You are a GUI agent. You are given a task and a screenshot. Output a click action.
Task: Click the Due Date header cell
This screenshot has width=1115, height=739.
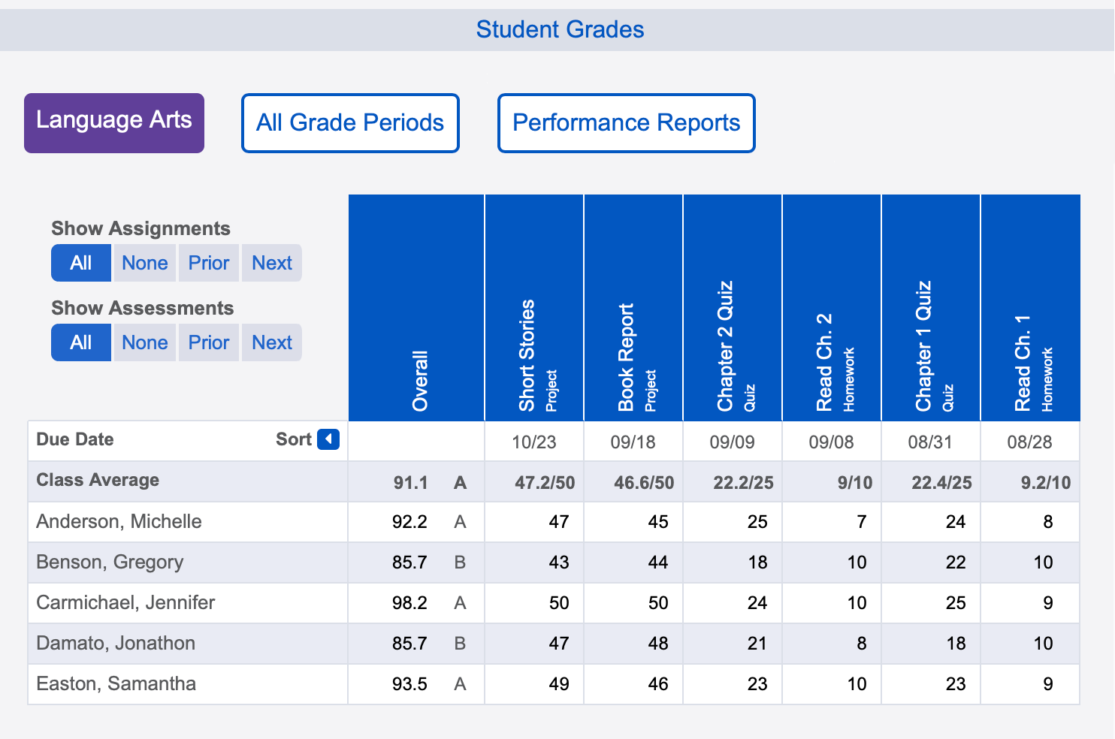point(75,439)
